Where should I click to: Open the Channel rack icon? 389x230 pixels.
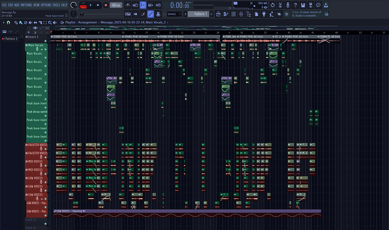(x=233, y=14)
